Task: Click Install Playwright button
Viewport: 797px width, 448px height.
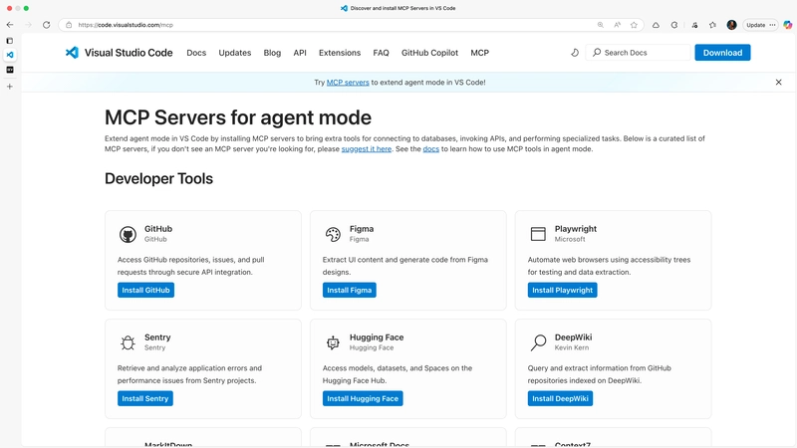Action: pyautogui.click(x=562, y=290)
